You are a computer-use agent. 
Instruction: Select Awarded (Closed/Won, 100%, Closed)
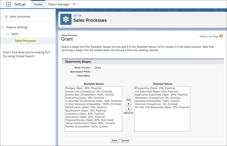[157, 101]
